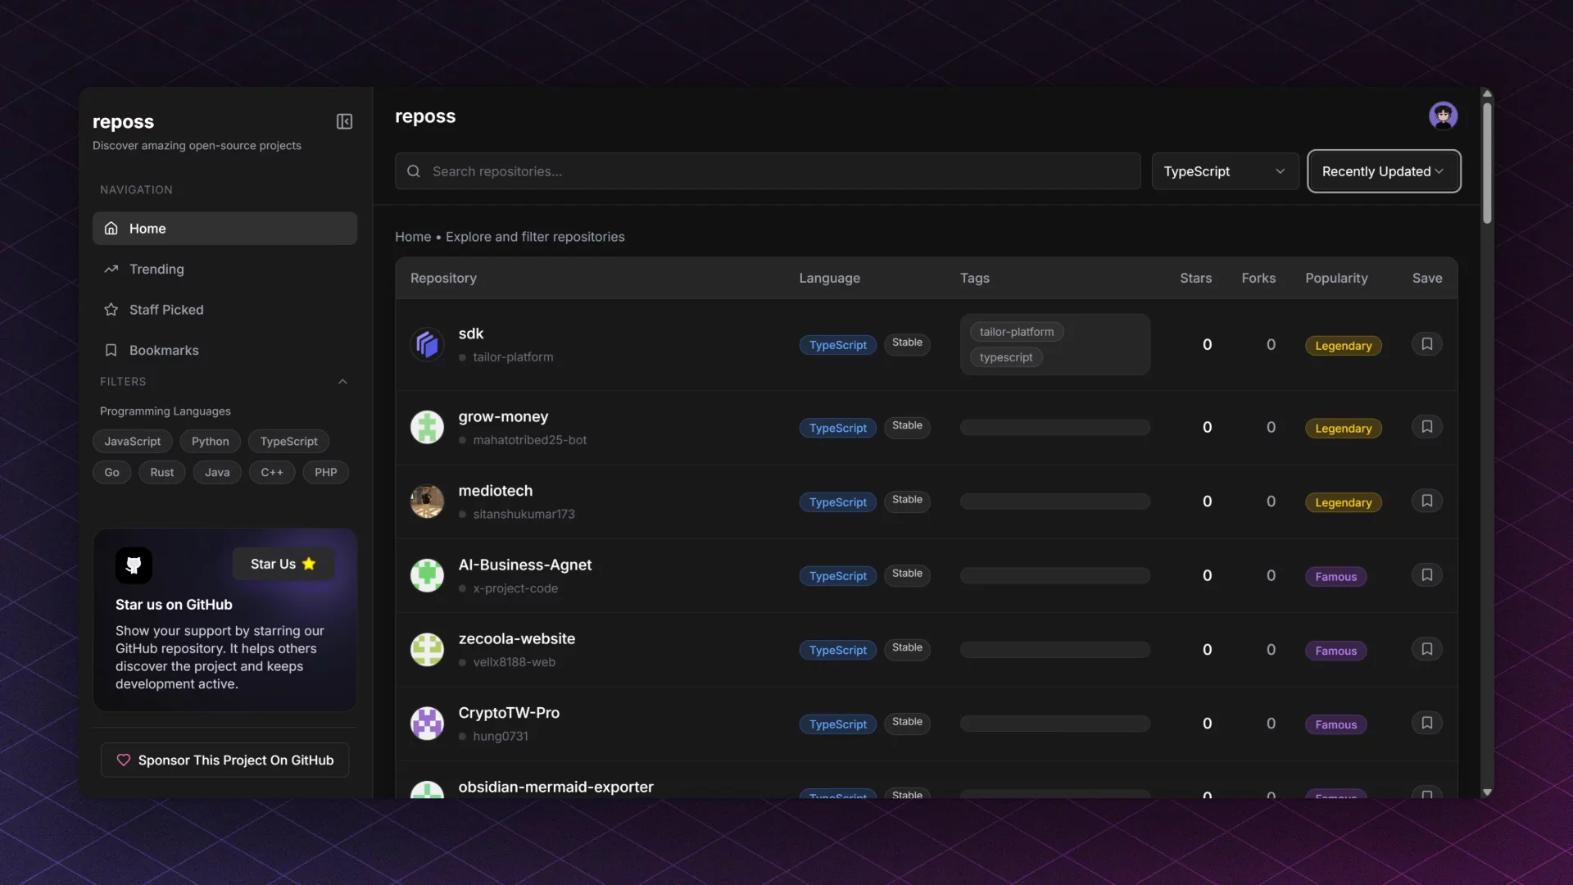Select the Trending chart icon
The height and width of the screenshot is (885, 1573).
point(110,269)
